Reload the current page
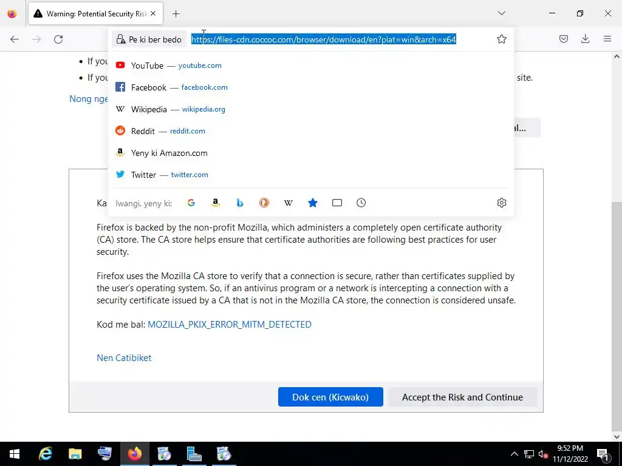622x466 pixels. (x=58, y=39)
